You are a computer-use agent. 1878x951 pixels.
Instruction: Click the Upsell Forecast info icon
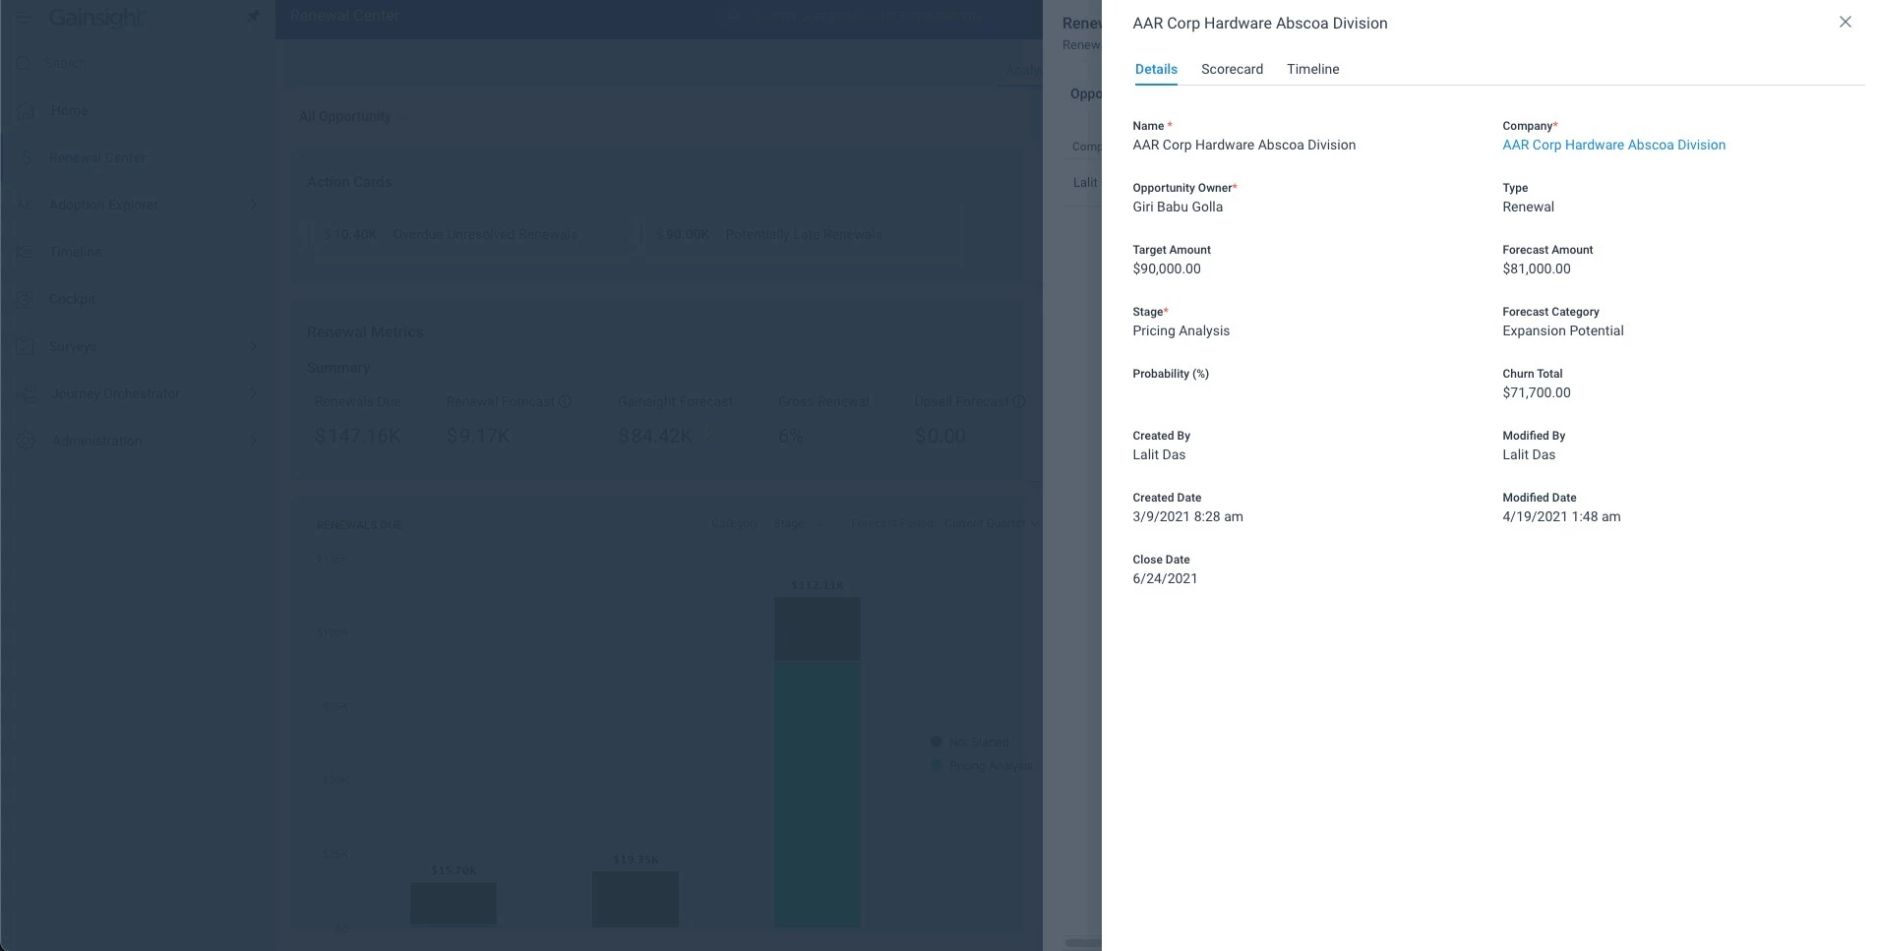point(1019,401)
